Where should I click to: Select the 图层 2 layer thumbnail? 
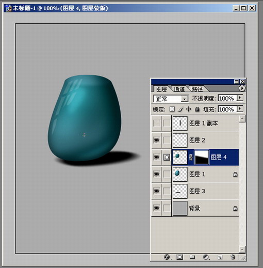(x=180, y=140)
